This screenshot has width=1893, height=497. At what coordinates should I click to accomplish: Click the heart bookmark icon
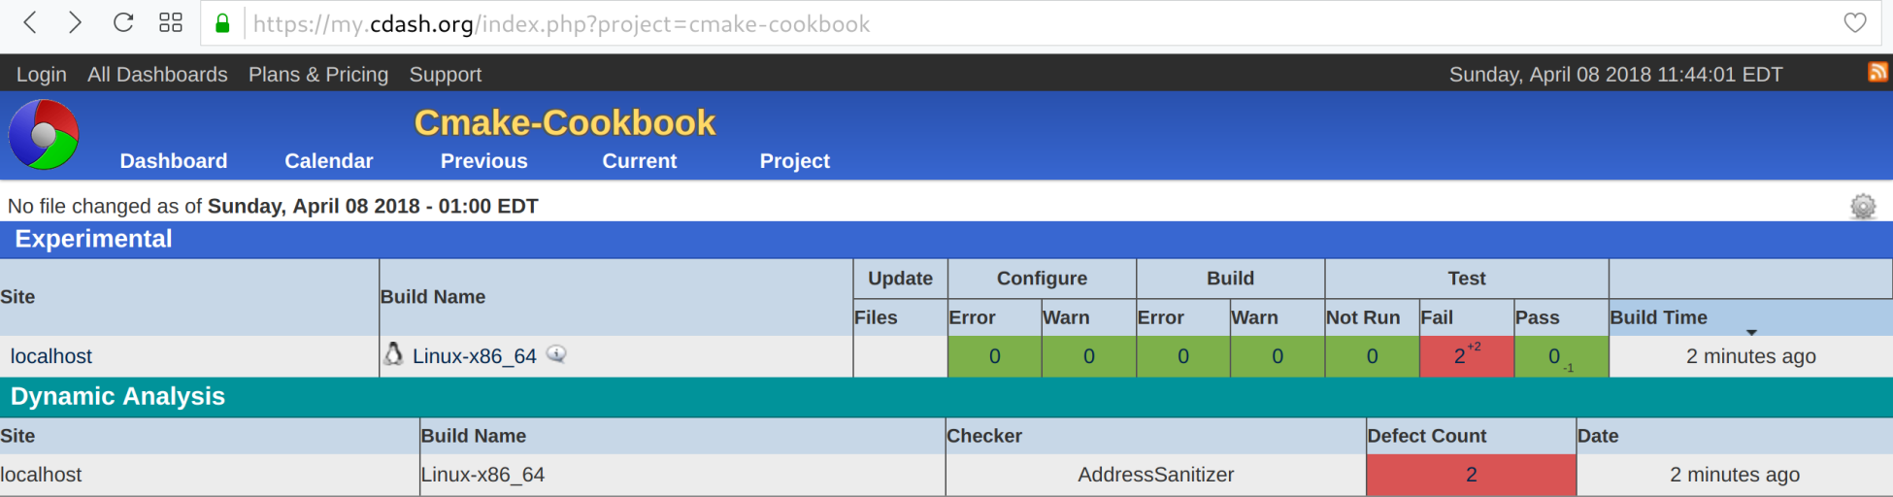pos(1854,23)
